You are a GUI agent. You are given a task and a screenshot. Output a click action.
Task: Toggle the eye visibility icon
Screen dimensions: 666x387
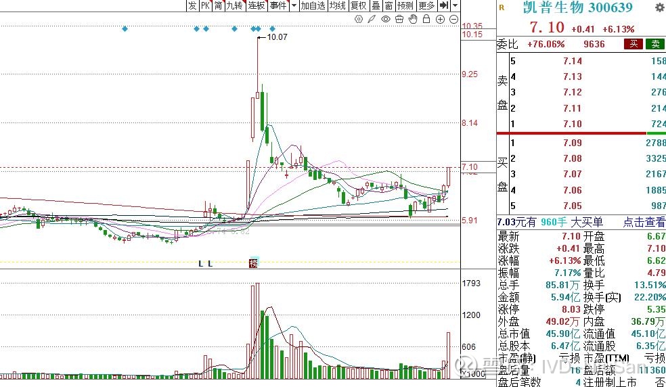(386, 19)
